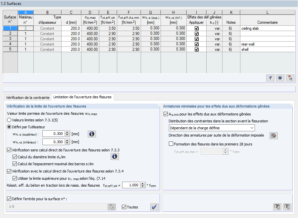Screen dimensions: 298x218
Task: Click 'shell' comment cell
Action: point(268,49)
